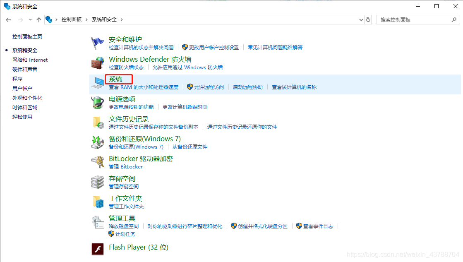Viewport: 463px width, 262px height.
Task: Open 创建并格式化硬盘分区 link
Action: tap(263, 226)
